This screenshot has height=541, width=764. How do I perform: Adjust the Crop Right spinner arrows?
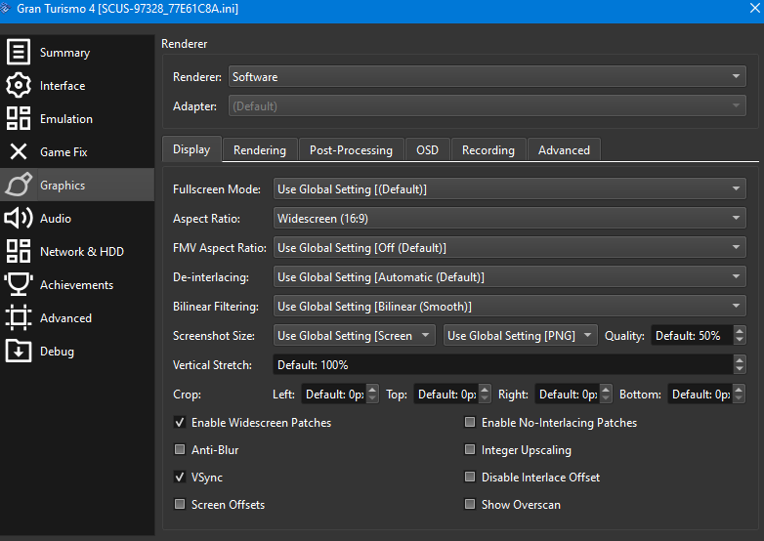coord(606,394)
